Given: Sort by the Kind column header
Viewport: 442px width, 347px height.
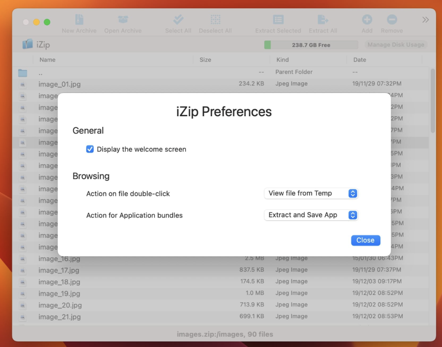Looking at the screenshot, I should tap(282, 59).
